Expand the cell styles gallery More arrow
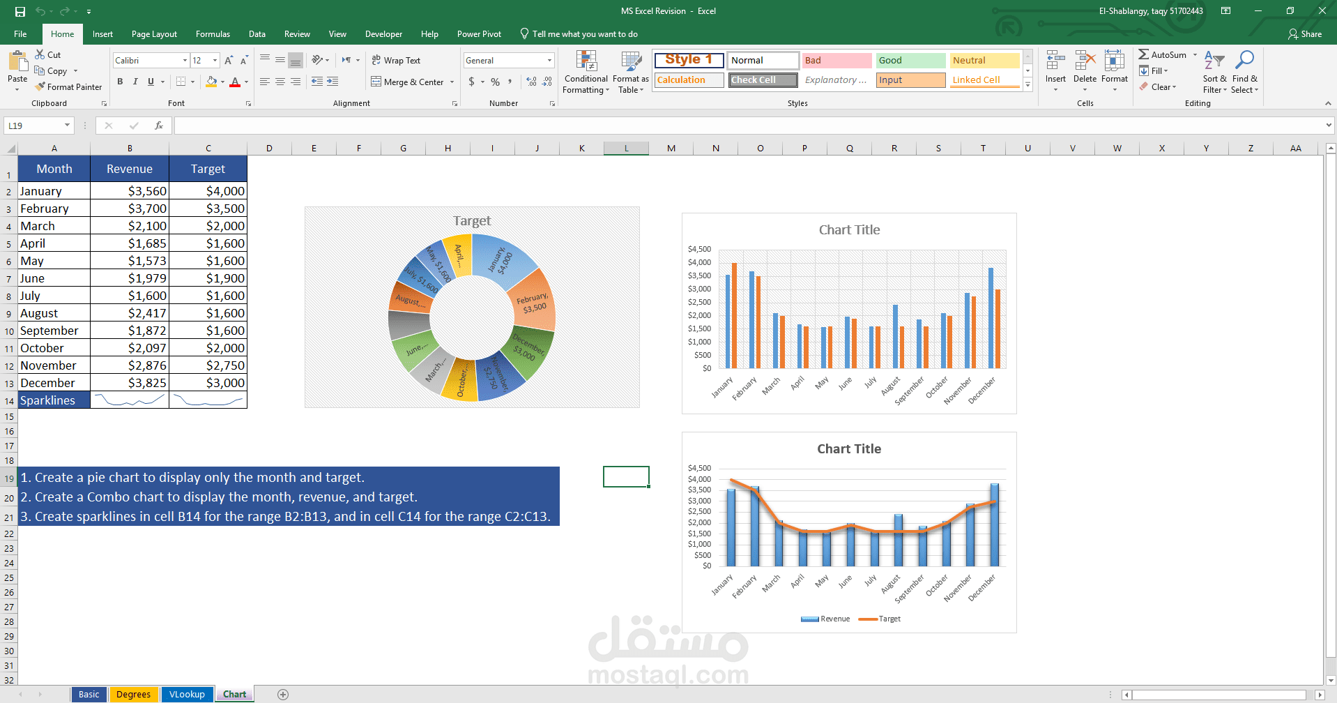Viewport: 1337px width, 703px height. [1027, 85]
